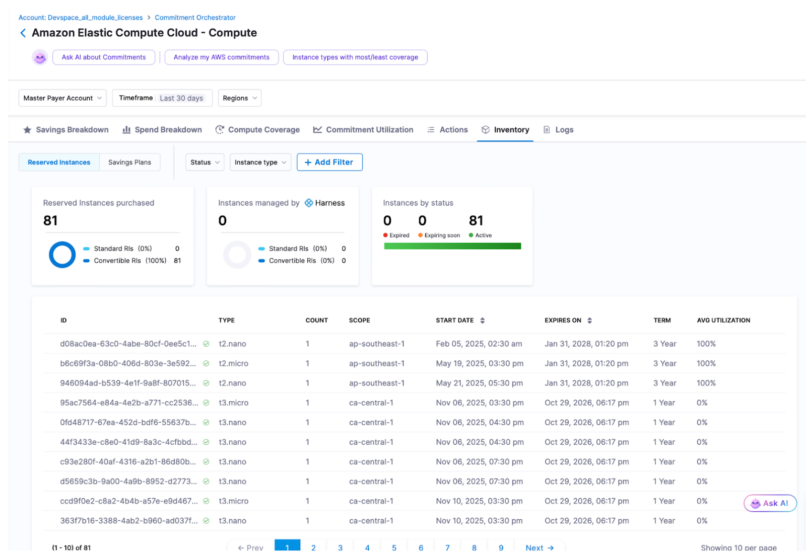
Task: Click active status check icon for d5659c3b row
Action: coord(206,482)
